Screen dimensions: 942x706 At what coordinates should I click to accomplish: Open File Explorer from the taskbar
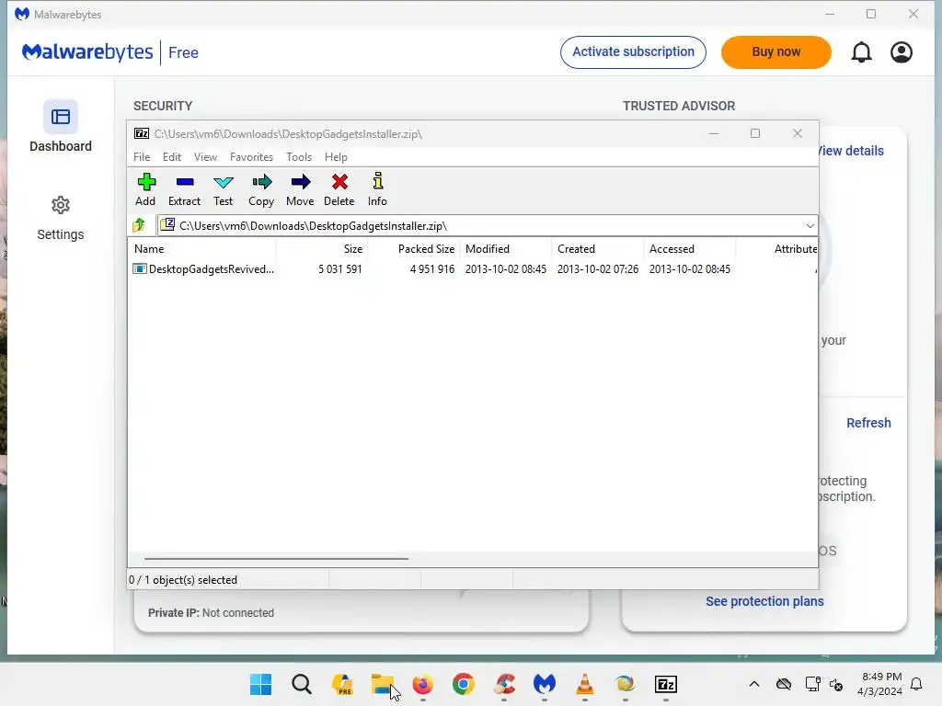click(x=382, y=684)
